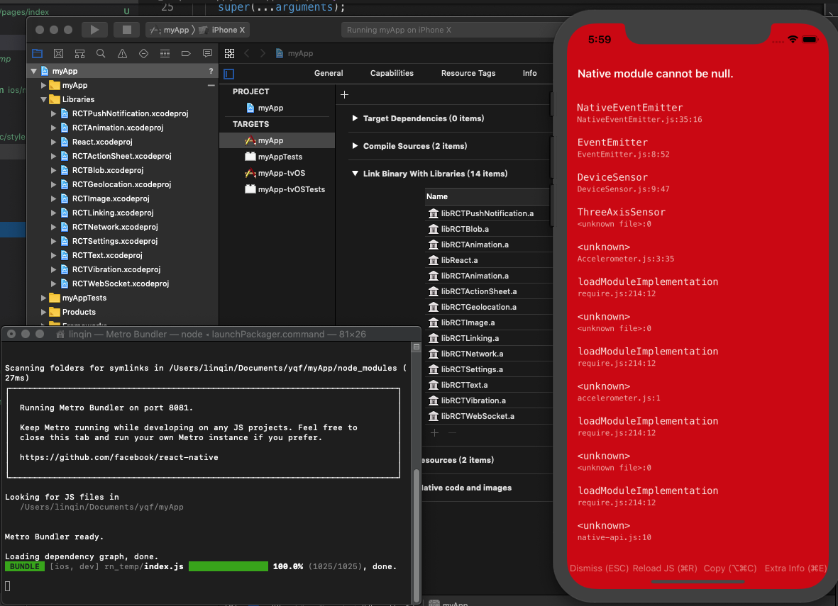This screenshot has width=838, height=606.
Task: Expand Target Dependencies (0 items)
Action: (x=355, y=118)
